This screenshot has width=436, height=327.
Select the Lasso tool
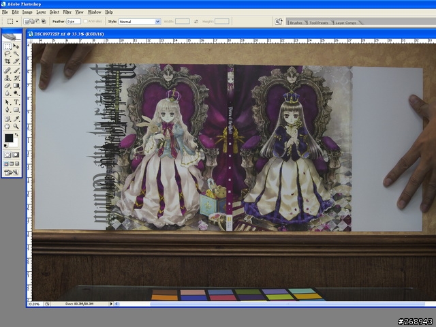[7, 54]
